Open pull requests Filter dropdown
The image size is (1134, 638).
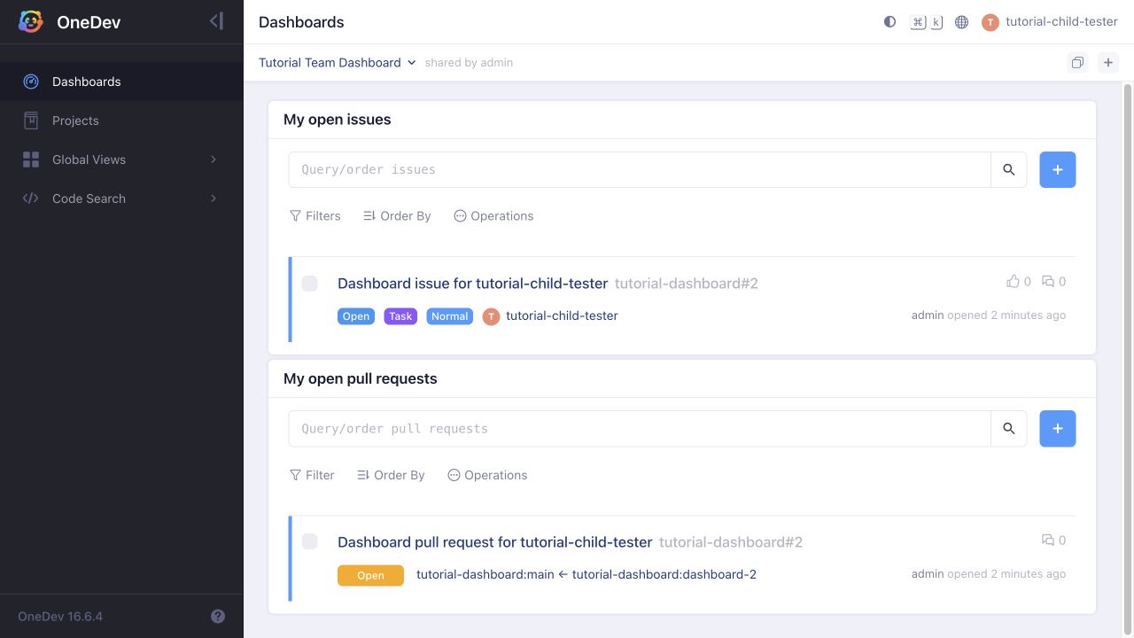(x=312, y=476)
